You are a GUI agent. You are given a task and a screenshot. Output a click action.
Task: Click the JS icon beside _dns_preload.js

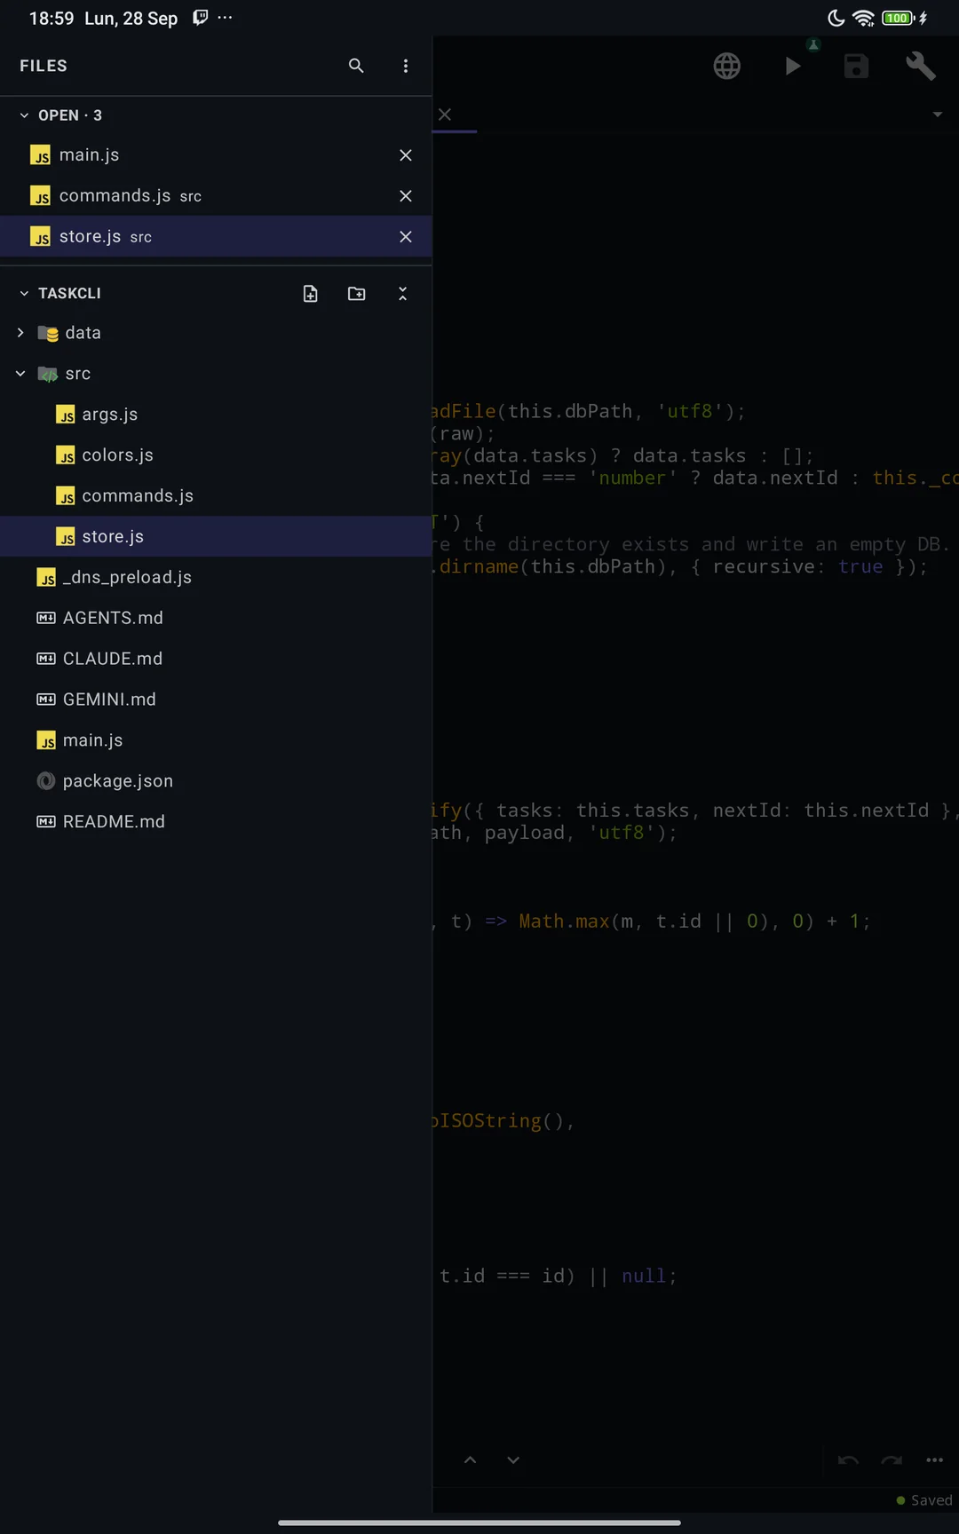click(x=46, y=578)
